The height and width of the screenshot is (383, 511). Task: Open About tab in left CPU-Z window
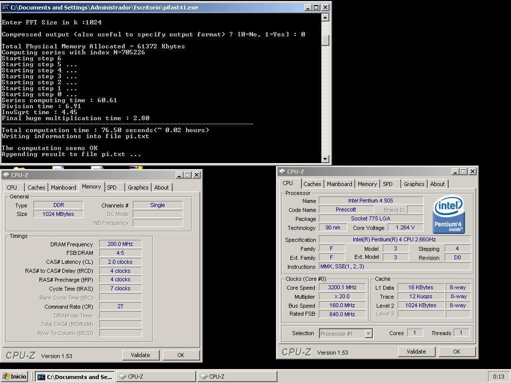(162, 188)
